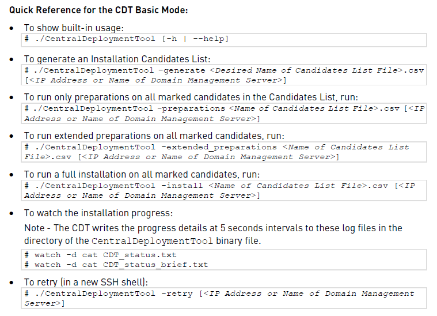This screenshot has height=316, width=437.
Task: Click the -install command code box
Action: click(224, 190)
